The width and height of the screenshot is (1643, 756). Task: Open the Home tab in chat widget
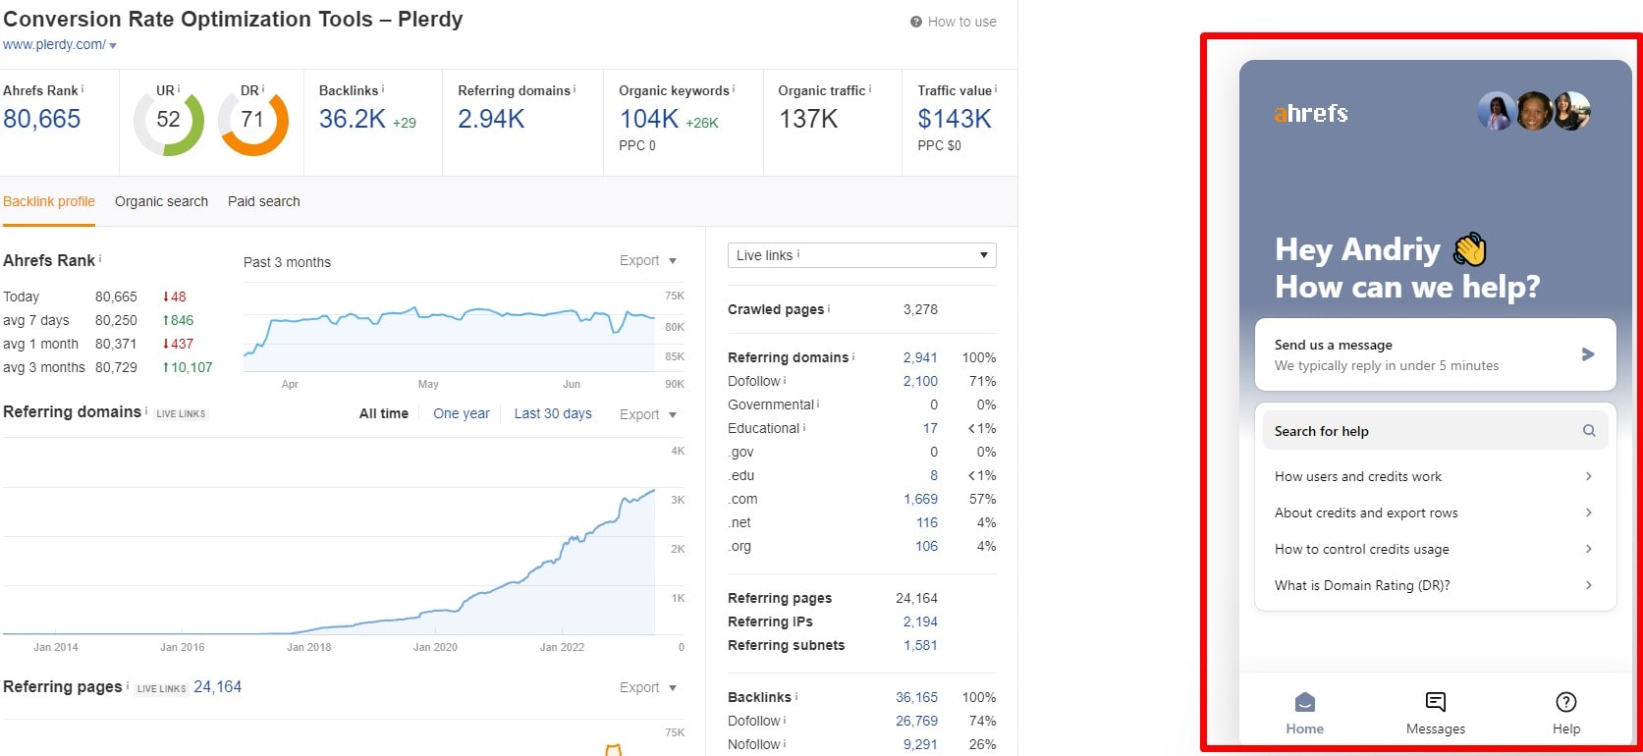[1304, 713]
